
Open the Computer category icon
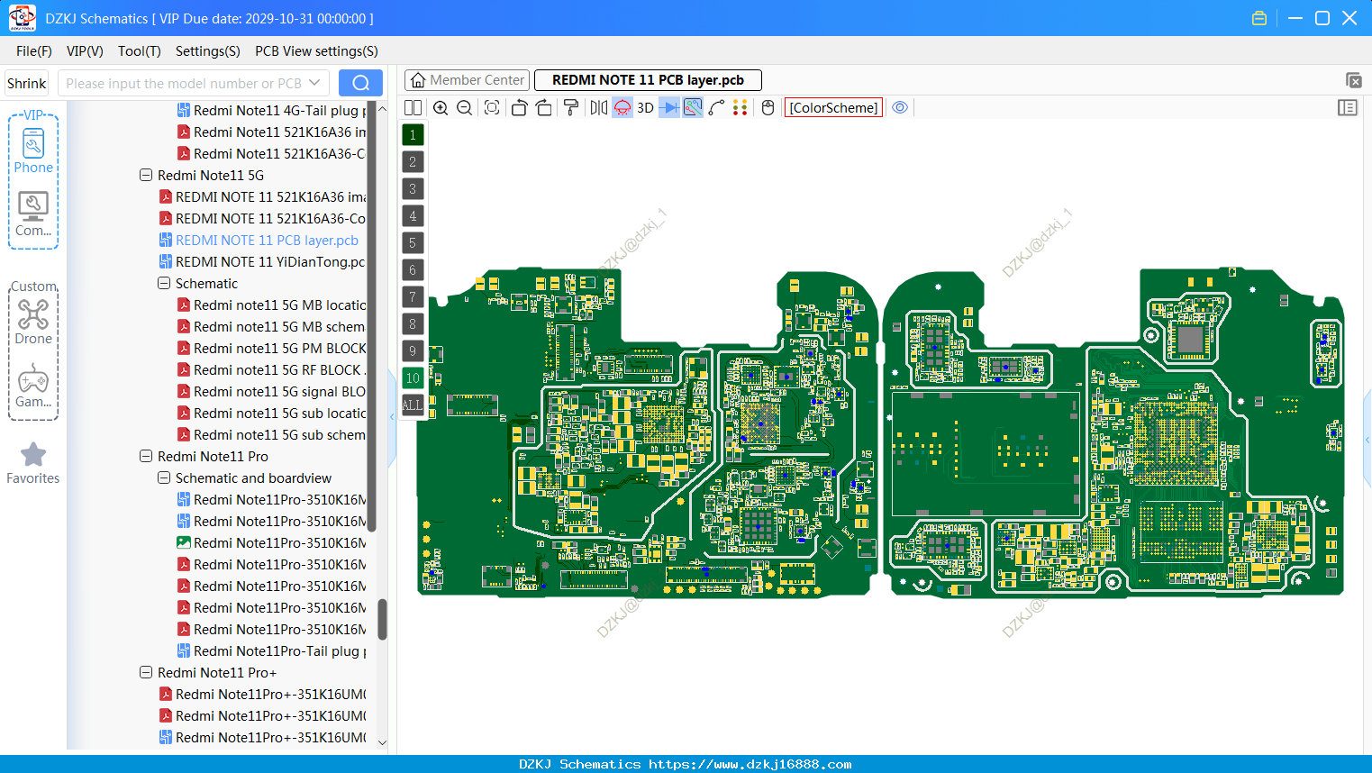(x=33, y=214)
